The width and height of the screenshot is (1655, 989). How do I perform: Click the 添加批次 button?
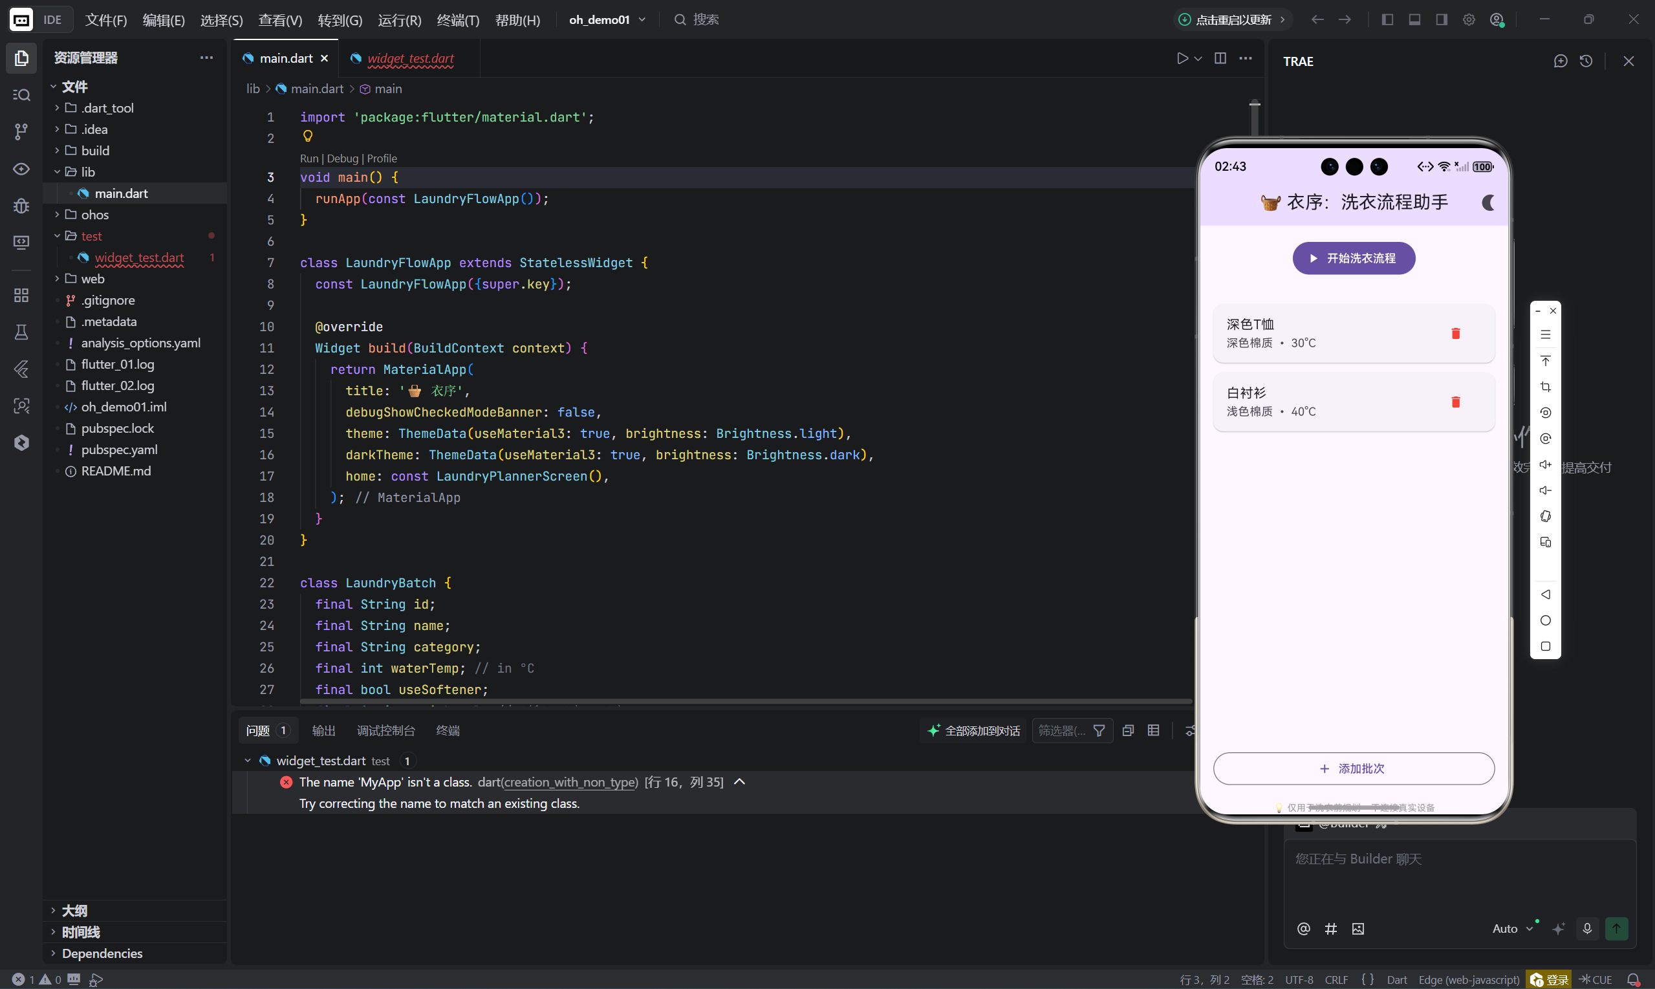tap(1353, 768)
